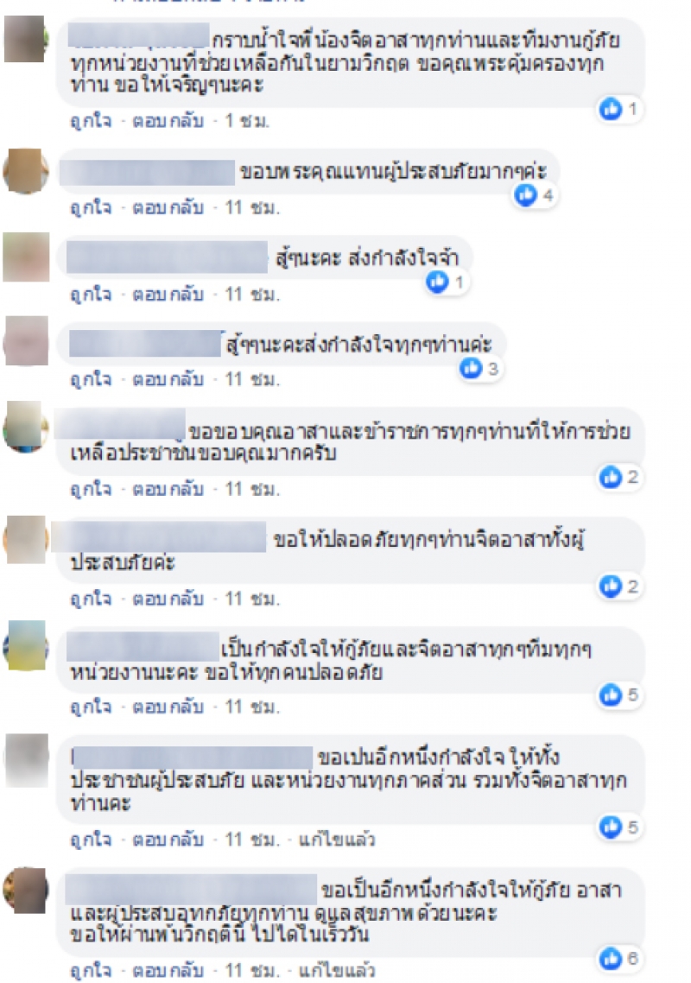Viewport: 691px width, 983px height.
Task: Open the last commenter's avatar
Action: coord(26,891)
